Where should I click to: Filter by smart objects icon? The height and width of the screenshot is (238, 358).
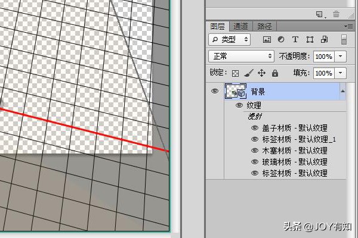click(x=324, y=39)
